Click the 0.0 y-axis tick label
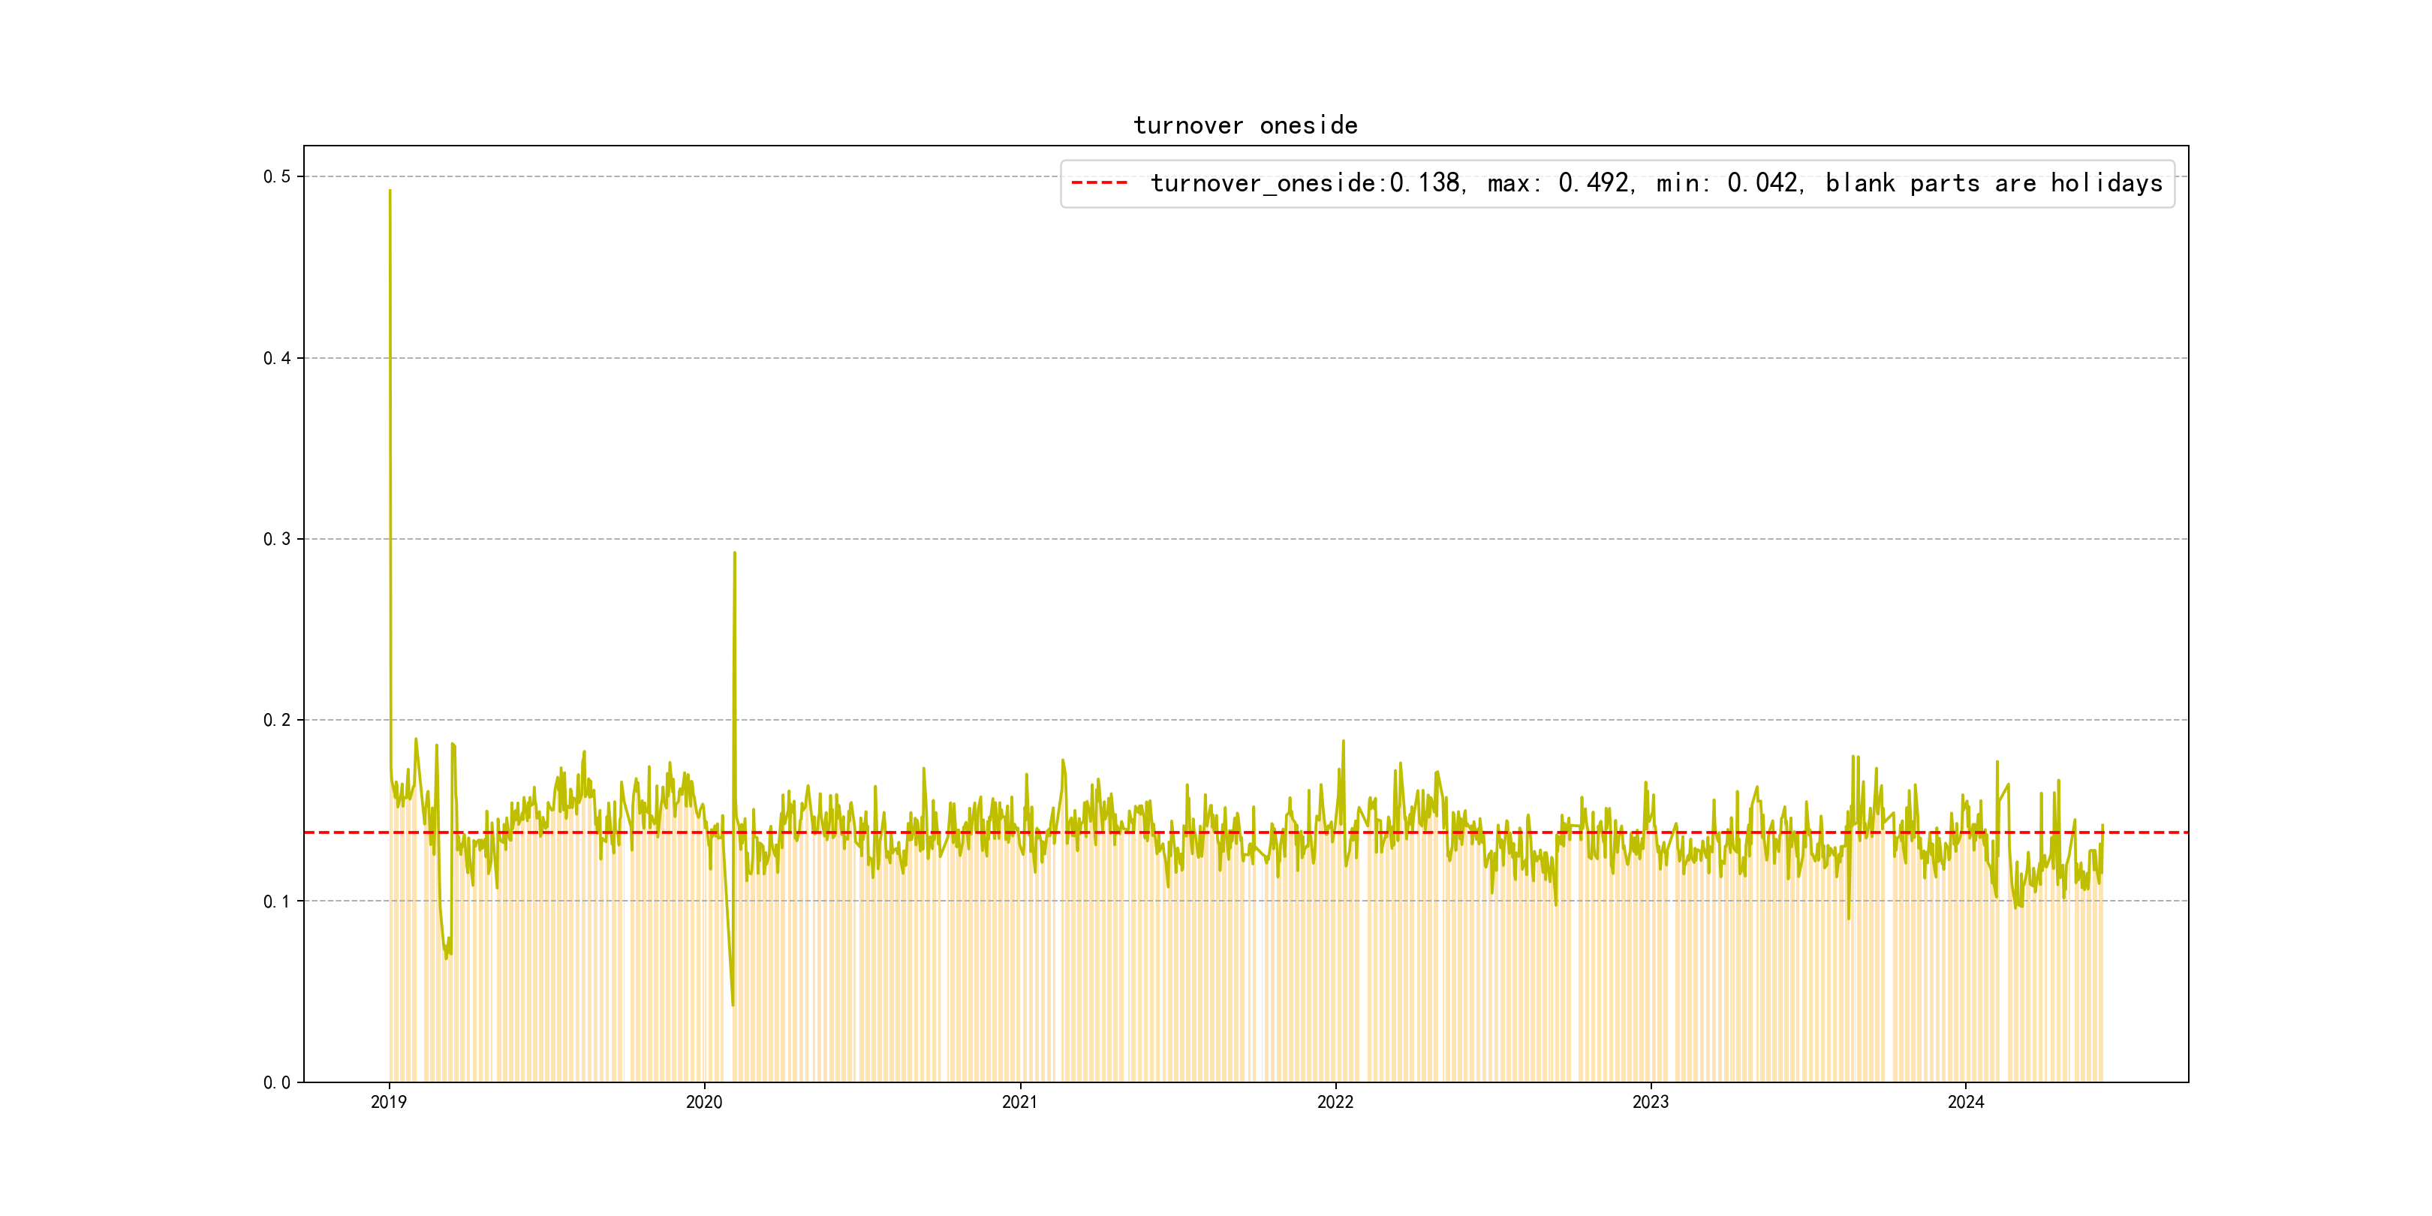 (x=277, y=1083)
